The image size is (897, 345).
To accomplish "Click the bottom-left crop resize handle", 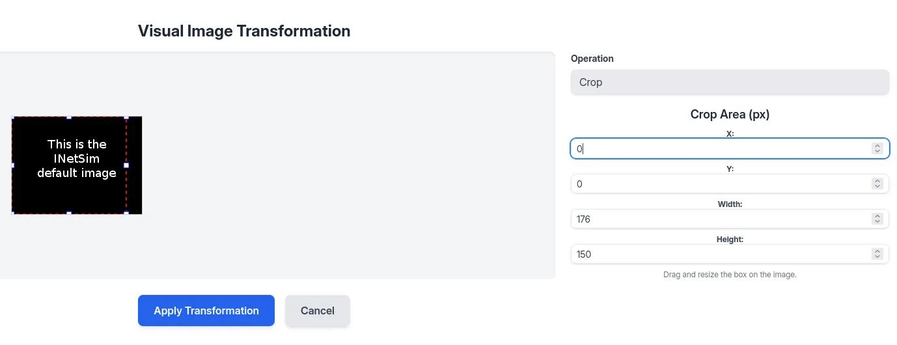I will pyautogui.click(x=12, y=214).
